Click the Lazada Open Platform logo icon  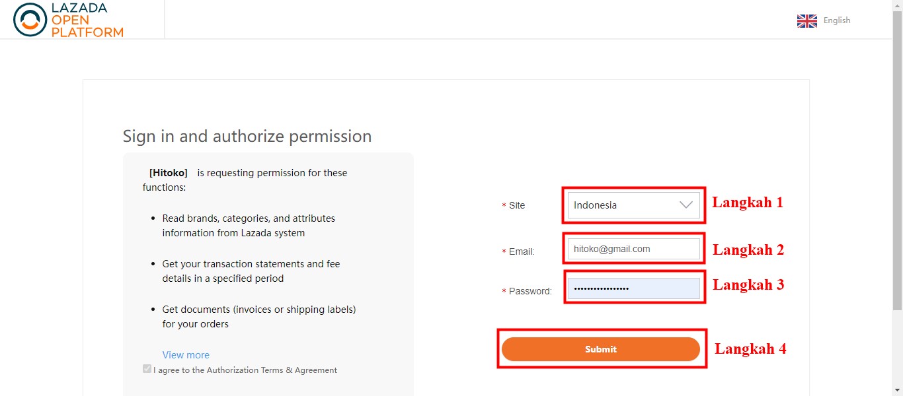(x=30, y=20)
